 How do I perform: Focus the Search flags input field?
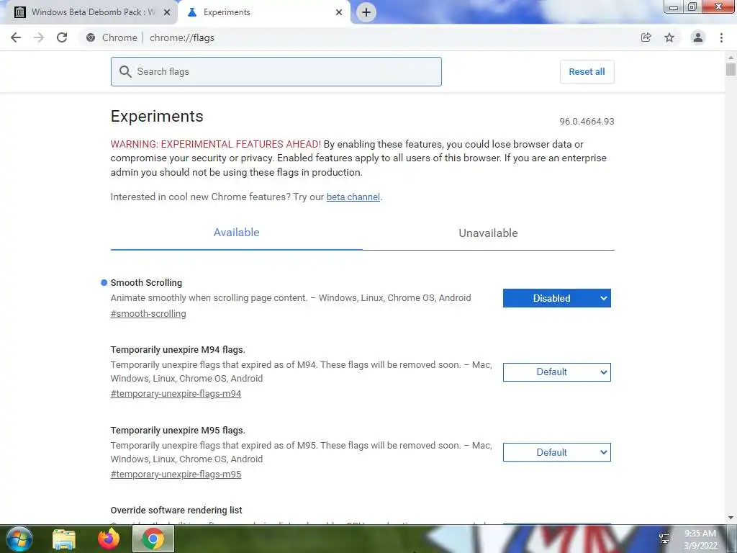(x=276, y=71)
